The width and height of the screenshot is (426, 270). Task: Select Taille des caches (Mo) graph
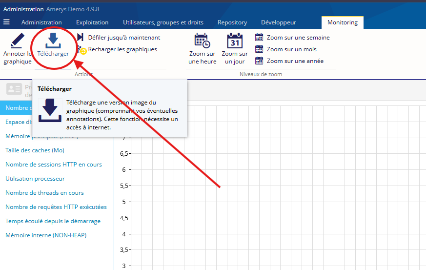35,150
